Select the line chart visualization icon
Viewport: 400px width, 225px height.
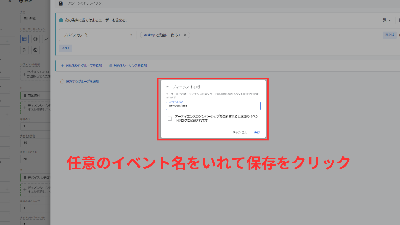click(46, 39)
